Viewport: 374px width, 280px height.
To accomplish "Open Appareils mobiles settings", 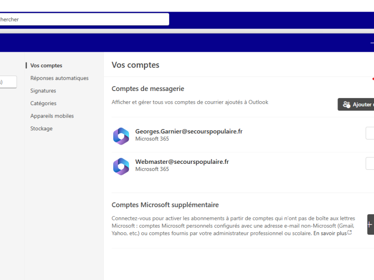I will coord(52,116).
